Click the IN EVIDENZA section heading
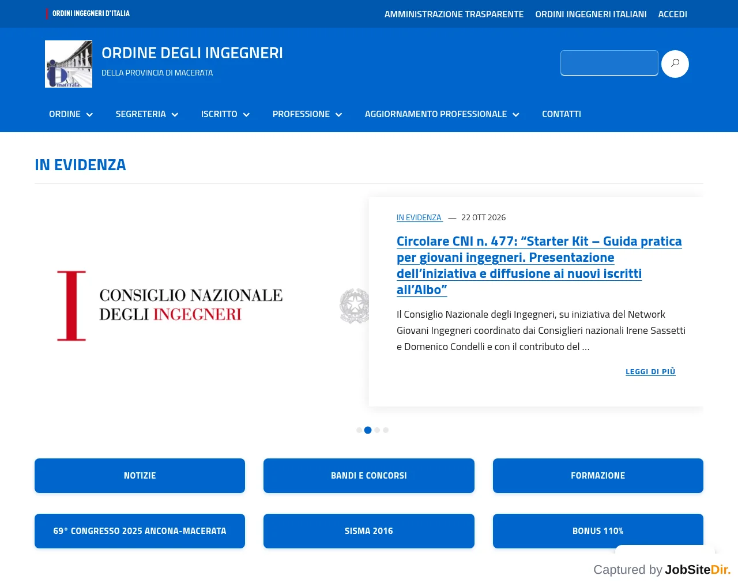The width and height of the screenshot is (738, 587). pos(80,165)
